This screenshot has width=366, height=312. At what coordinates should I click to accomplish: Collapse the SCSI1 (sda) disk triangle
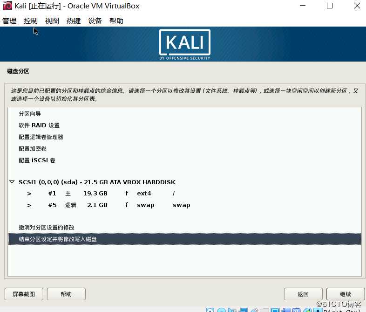click(12, 182)
